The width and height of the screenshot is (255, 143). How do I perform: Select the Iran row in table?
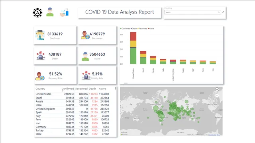tap(73, 123)
